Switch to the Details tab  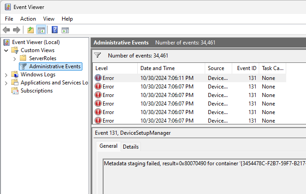pos(130,147)
